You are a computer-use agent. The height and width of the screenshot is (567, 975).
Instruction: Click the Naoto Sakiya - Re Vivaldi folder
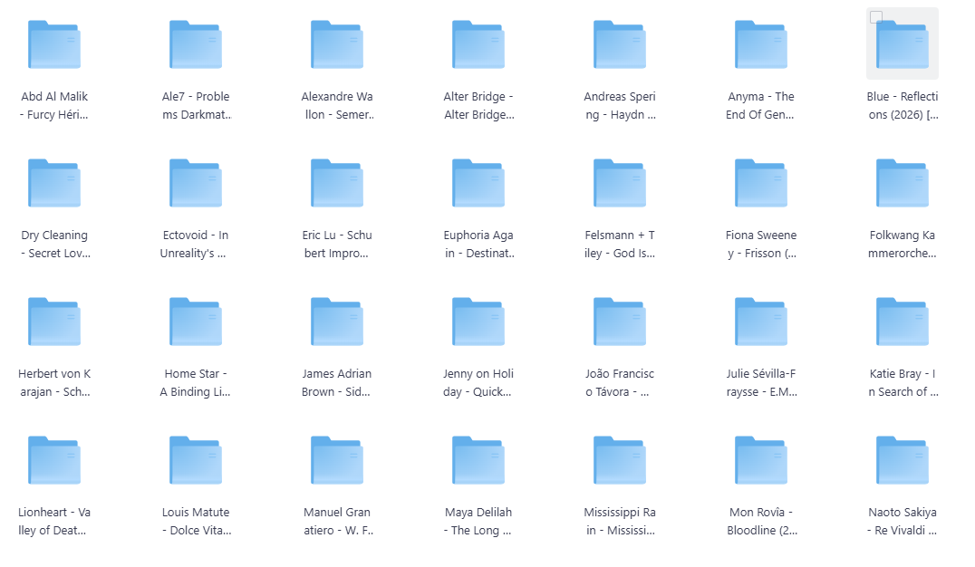point(903,460)
